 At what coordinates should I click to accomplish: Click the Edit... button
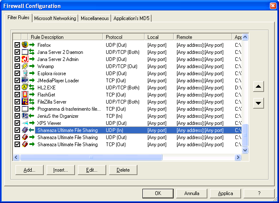(92, 170)
